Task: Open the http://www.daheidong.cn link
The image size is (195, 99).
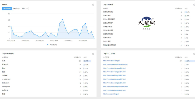Action: coord(111,94)
